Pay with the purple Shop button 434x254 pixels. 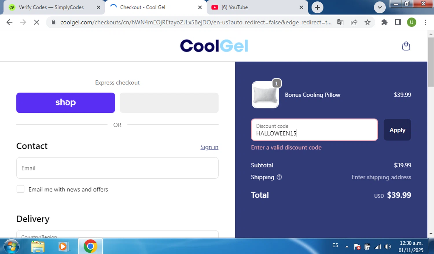click(66, 103)
